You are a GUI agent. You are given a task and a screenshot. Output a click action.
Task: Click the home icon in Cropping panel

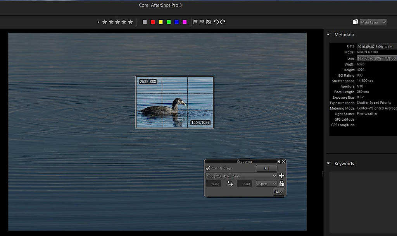click(278, 161)
